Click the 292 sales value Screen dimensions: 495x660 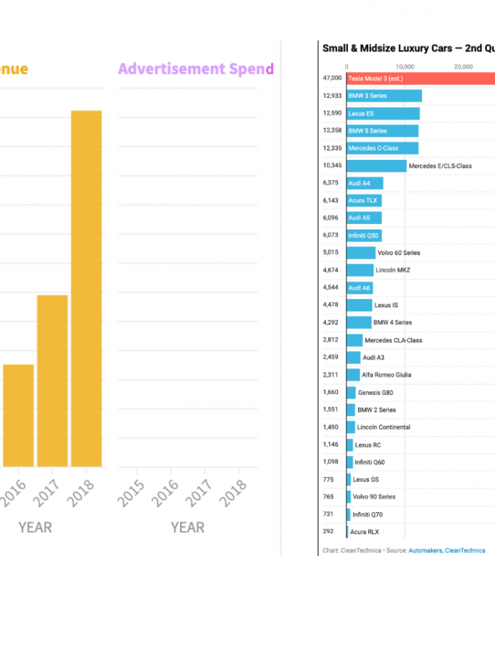(328, 531)
